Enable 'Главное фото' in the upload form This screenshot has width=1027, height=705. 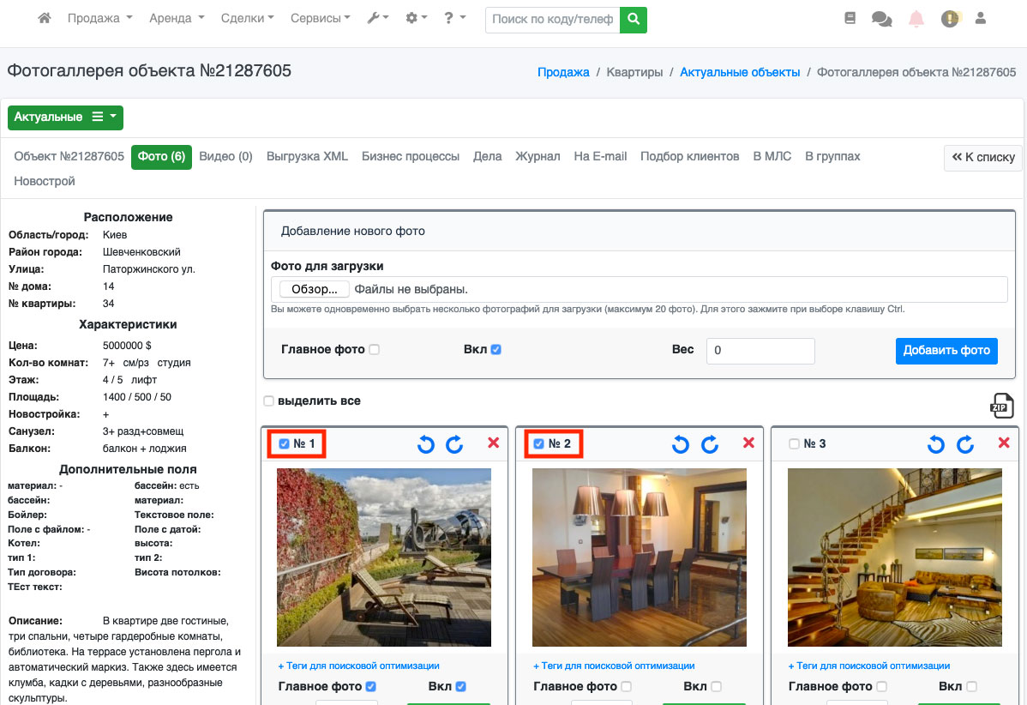374,350
